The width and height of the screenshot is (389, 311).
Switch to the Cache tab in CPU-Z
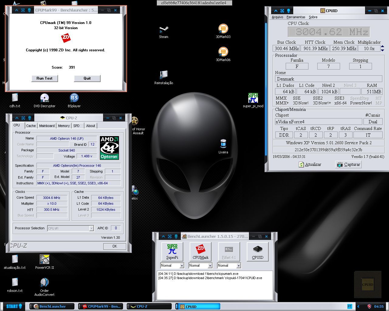pos(31,126)
